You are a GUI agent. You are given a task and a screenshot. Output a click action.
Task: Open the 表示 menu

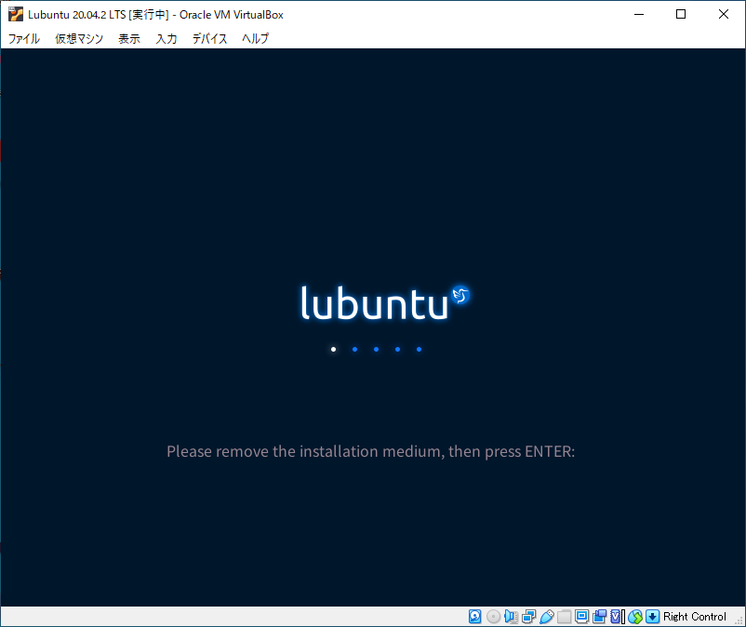pos(129,38)
